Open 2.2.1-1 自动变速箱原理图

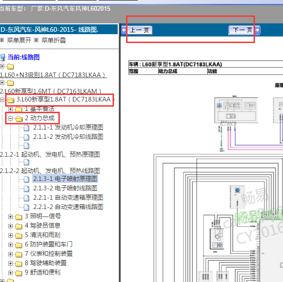[68, 197]
